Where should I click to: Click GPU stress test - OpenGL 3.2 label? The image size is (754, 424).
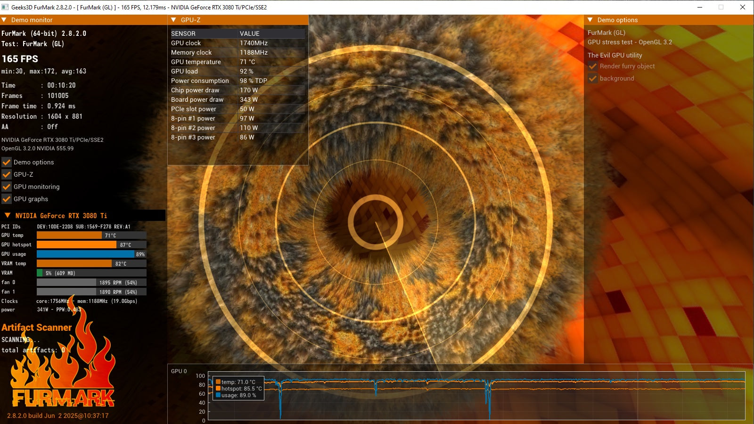(630, 42)
